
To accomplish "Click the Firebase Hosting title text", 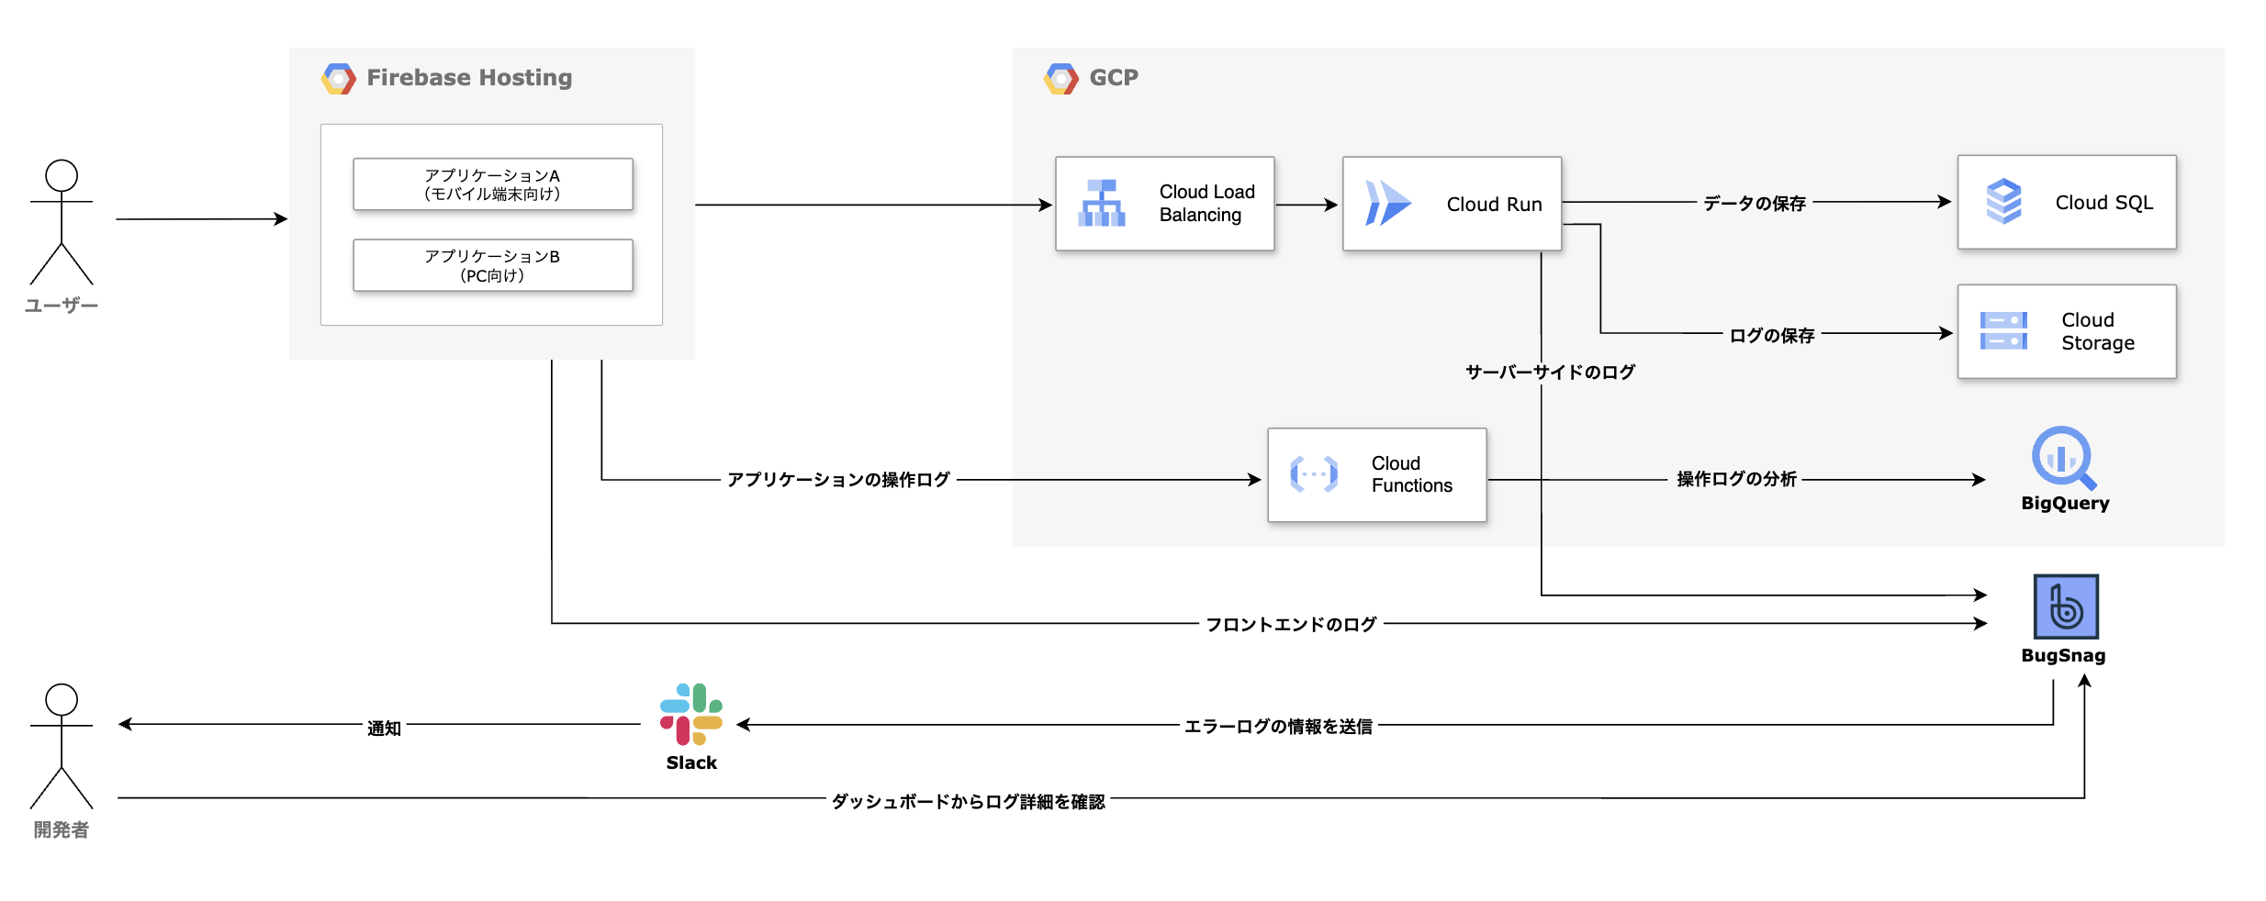I will pos(469,78).
